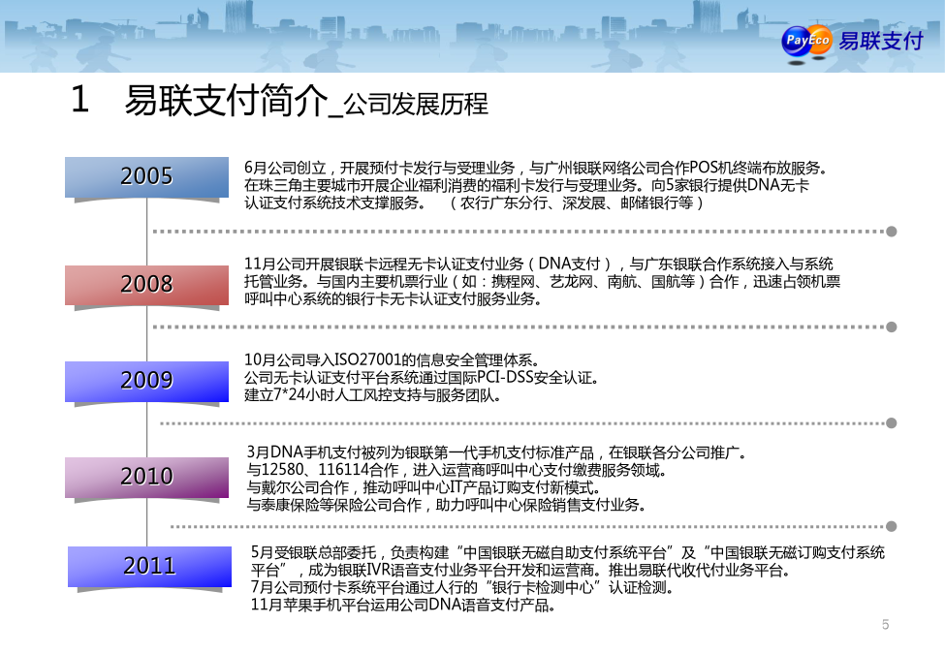
Task: Click the line mentioning "银联IVR语音支付业务平台"
Action: 520,571
